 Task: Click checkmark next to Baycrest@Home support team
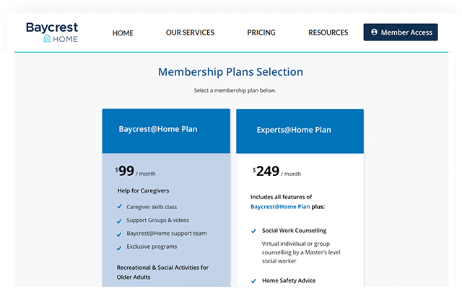(x=119, y=234)
